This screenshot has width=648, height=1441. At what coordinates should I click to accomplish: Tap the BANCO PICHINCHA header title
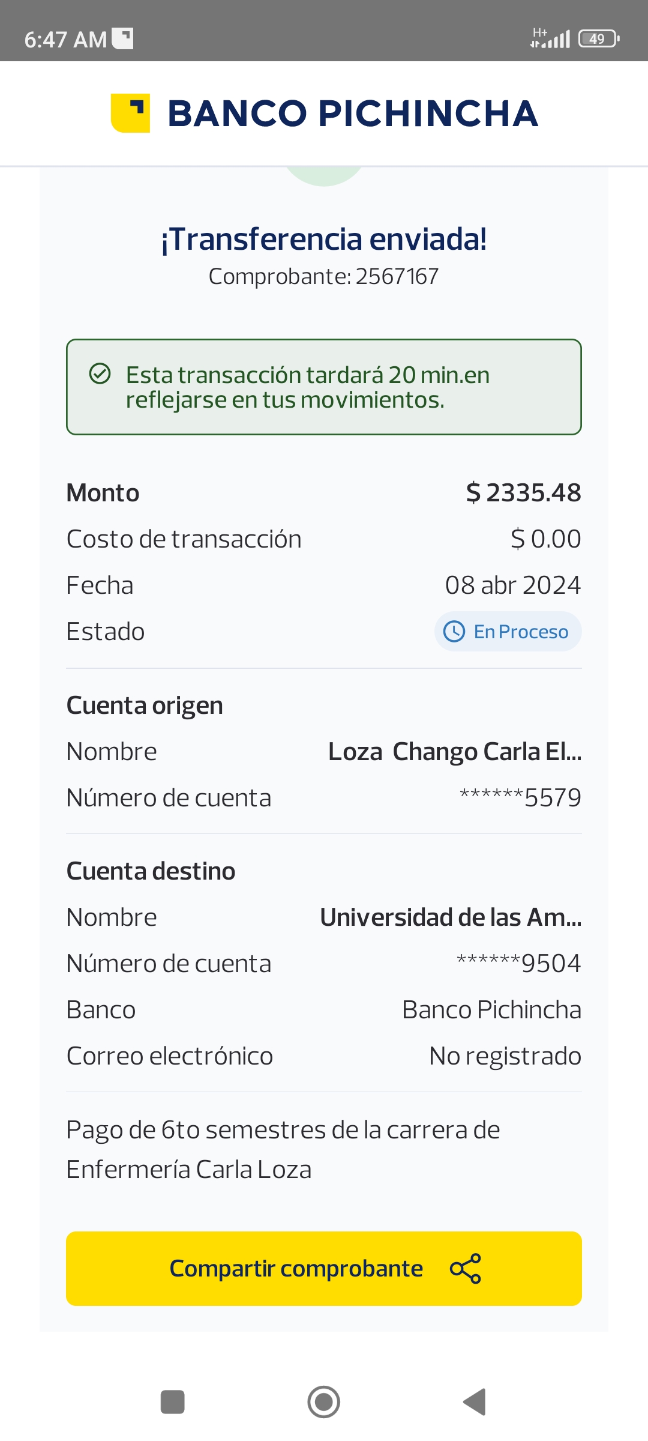coord(353,113)
